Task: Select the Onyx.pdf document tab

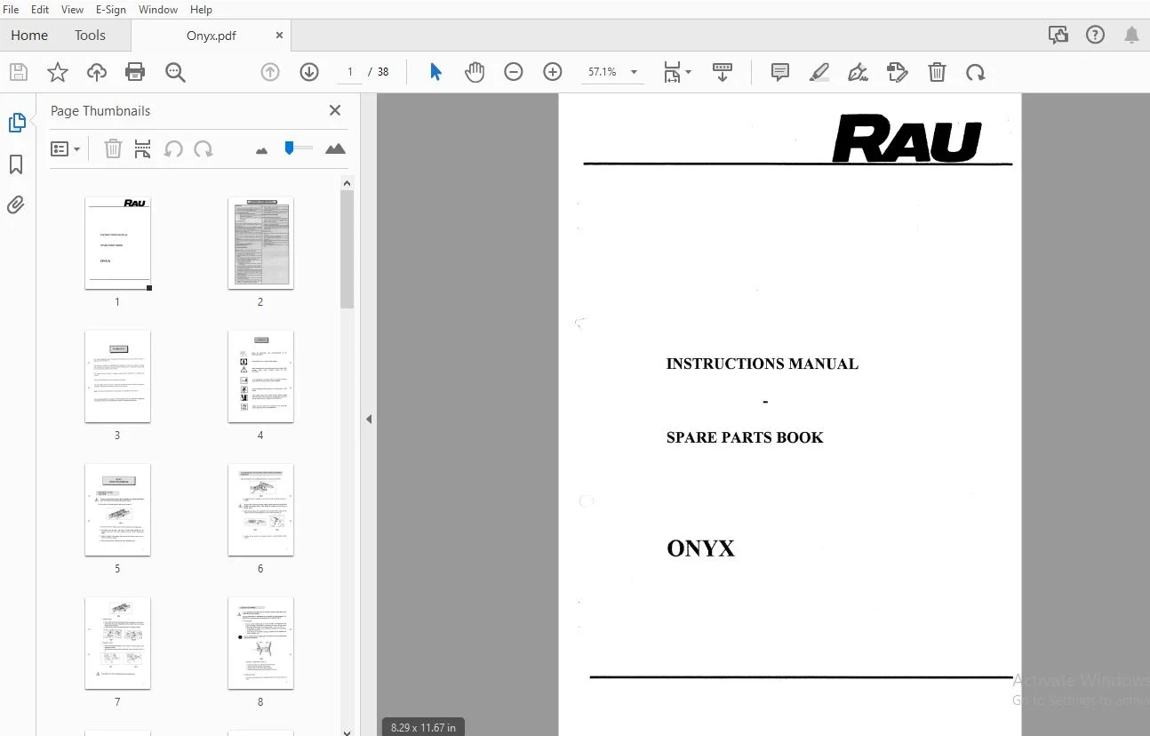Action: [211, 36]
